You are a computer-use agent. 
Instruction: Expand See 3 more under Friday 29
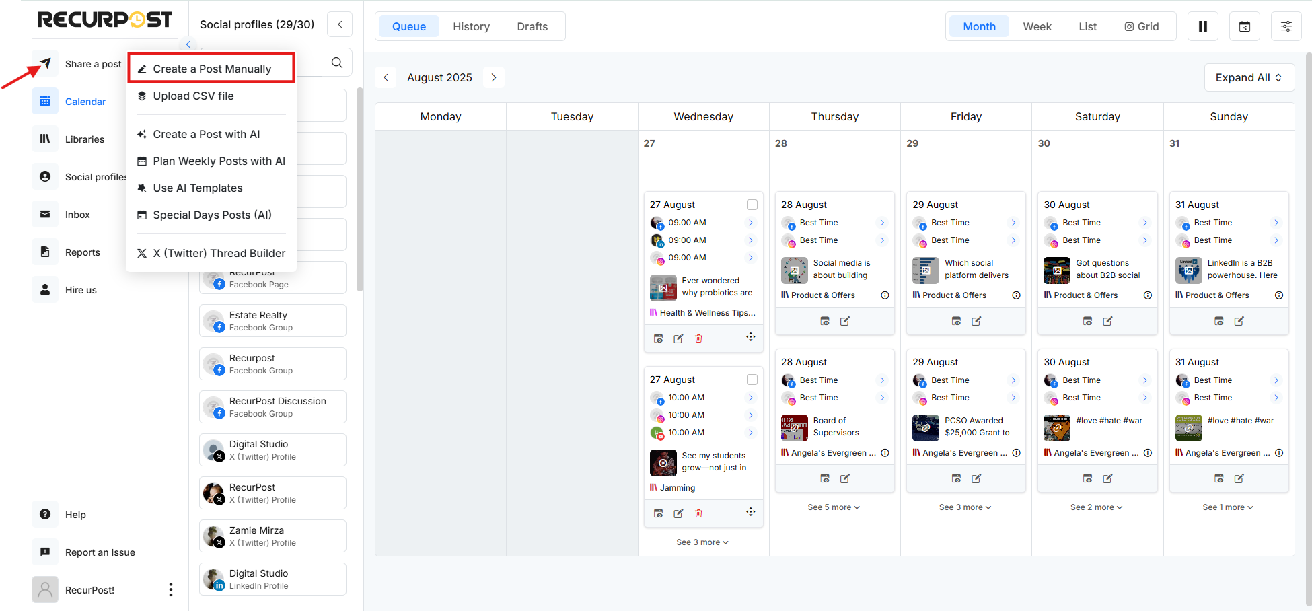coord(965,507)
